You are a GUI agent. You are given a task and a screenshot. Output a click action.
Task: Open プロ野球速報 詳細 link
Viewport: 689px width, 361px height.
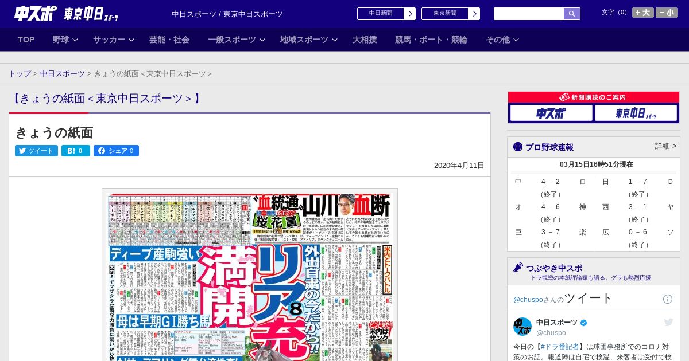click(x=665, y=146)
